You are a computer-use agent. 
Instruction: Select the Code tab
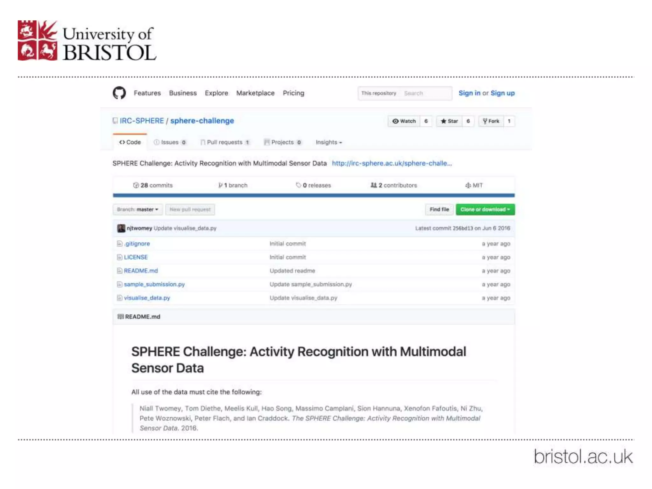(130, 142)
